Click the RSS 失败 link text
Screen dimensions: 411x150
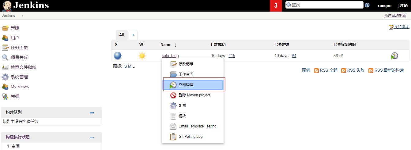click(x=356, y=70)
